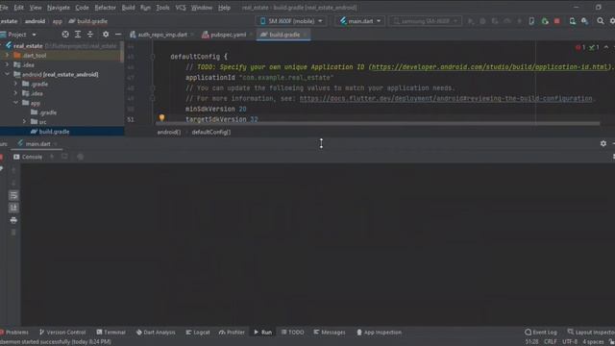
Task: Open the main.dart run configuration dropdown
Action: point(360,21)
